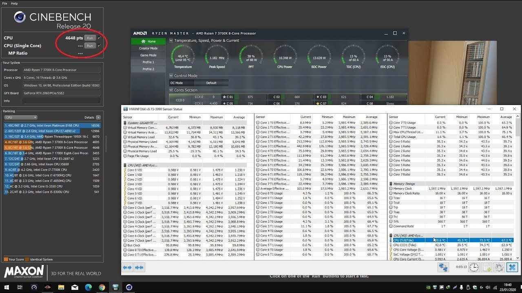Select the Bus Clock sensor row

[184, 245]
